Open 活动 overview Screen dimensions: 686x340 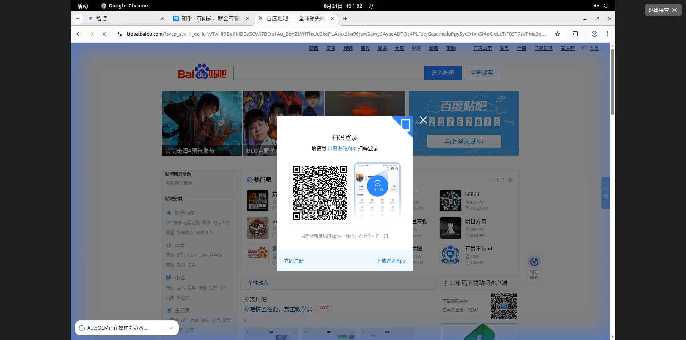(83, 6)
